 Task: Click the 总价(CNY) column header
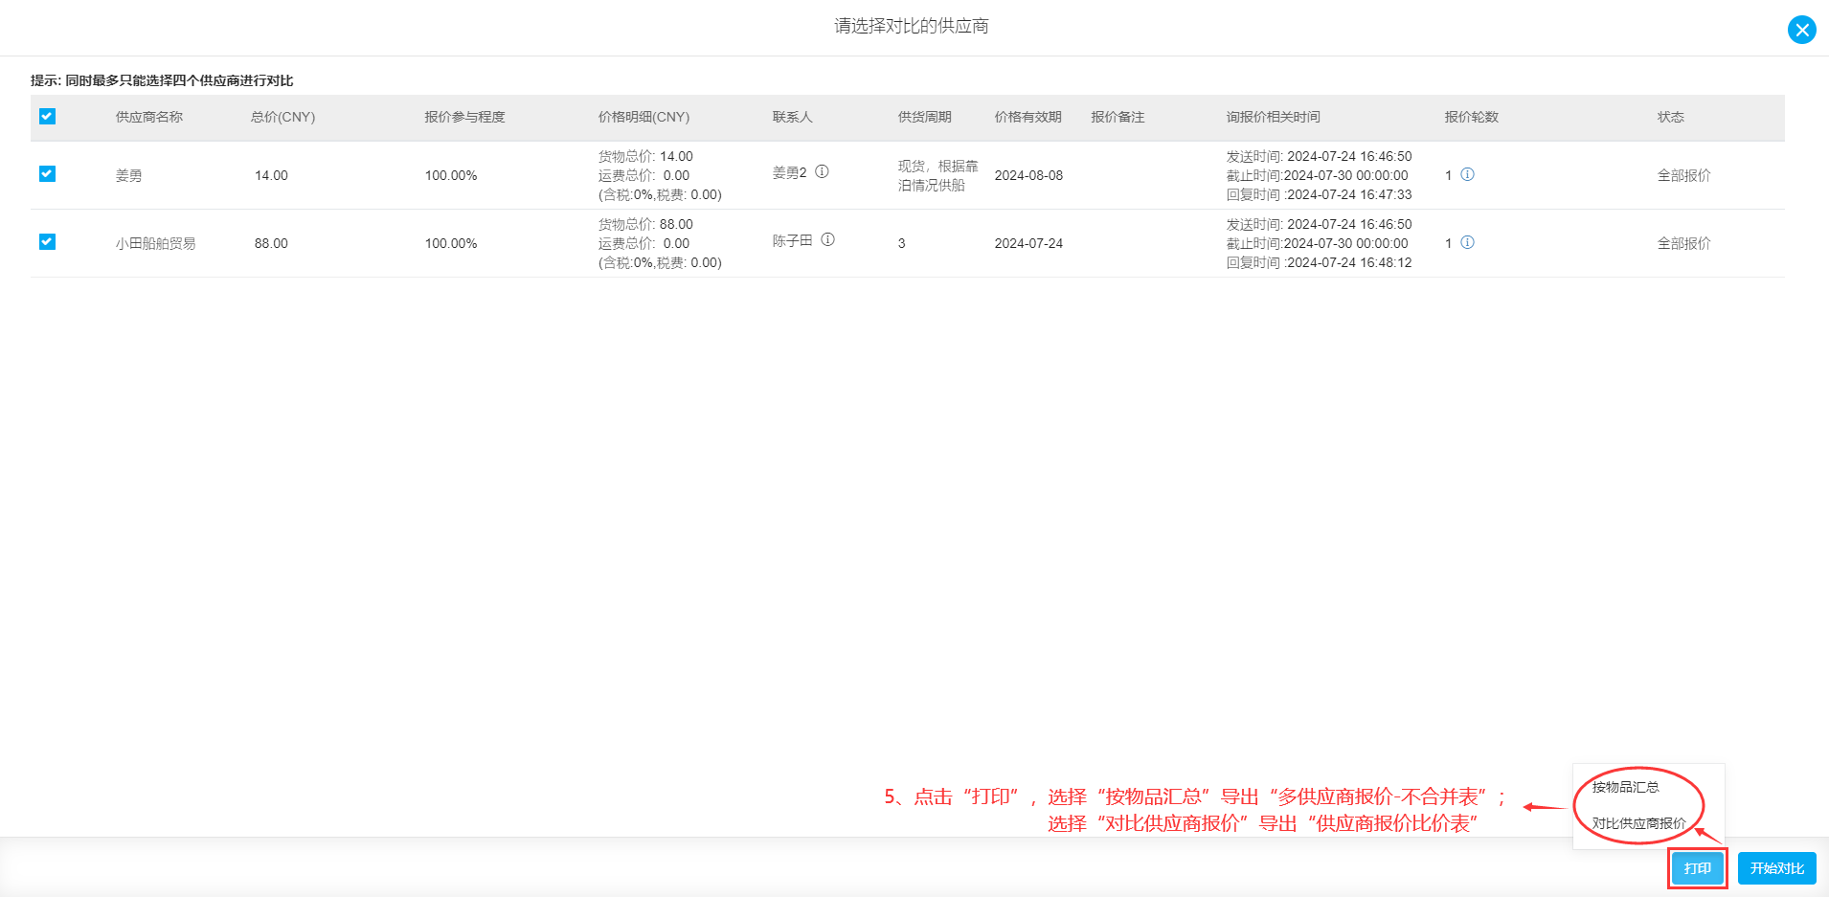[282, 117]
